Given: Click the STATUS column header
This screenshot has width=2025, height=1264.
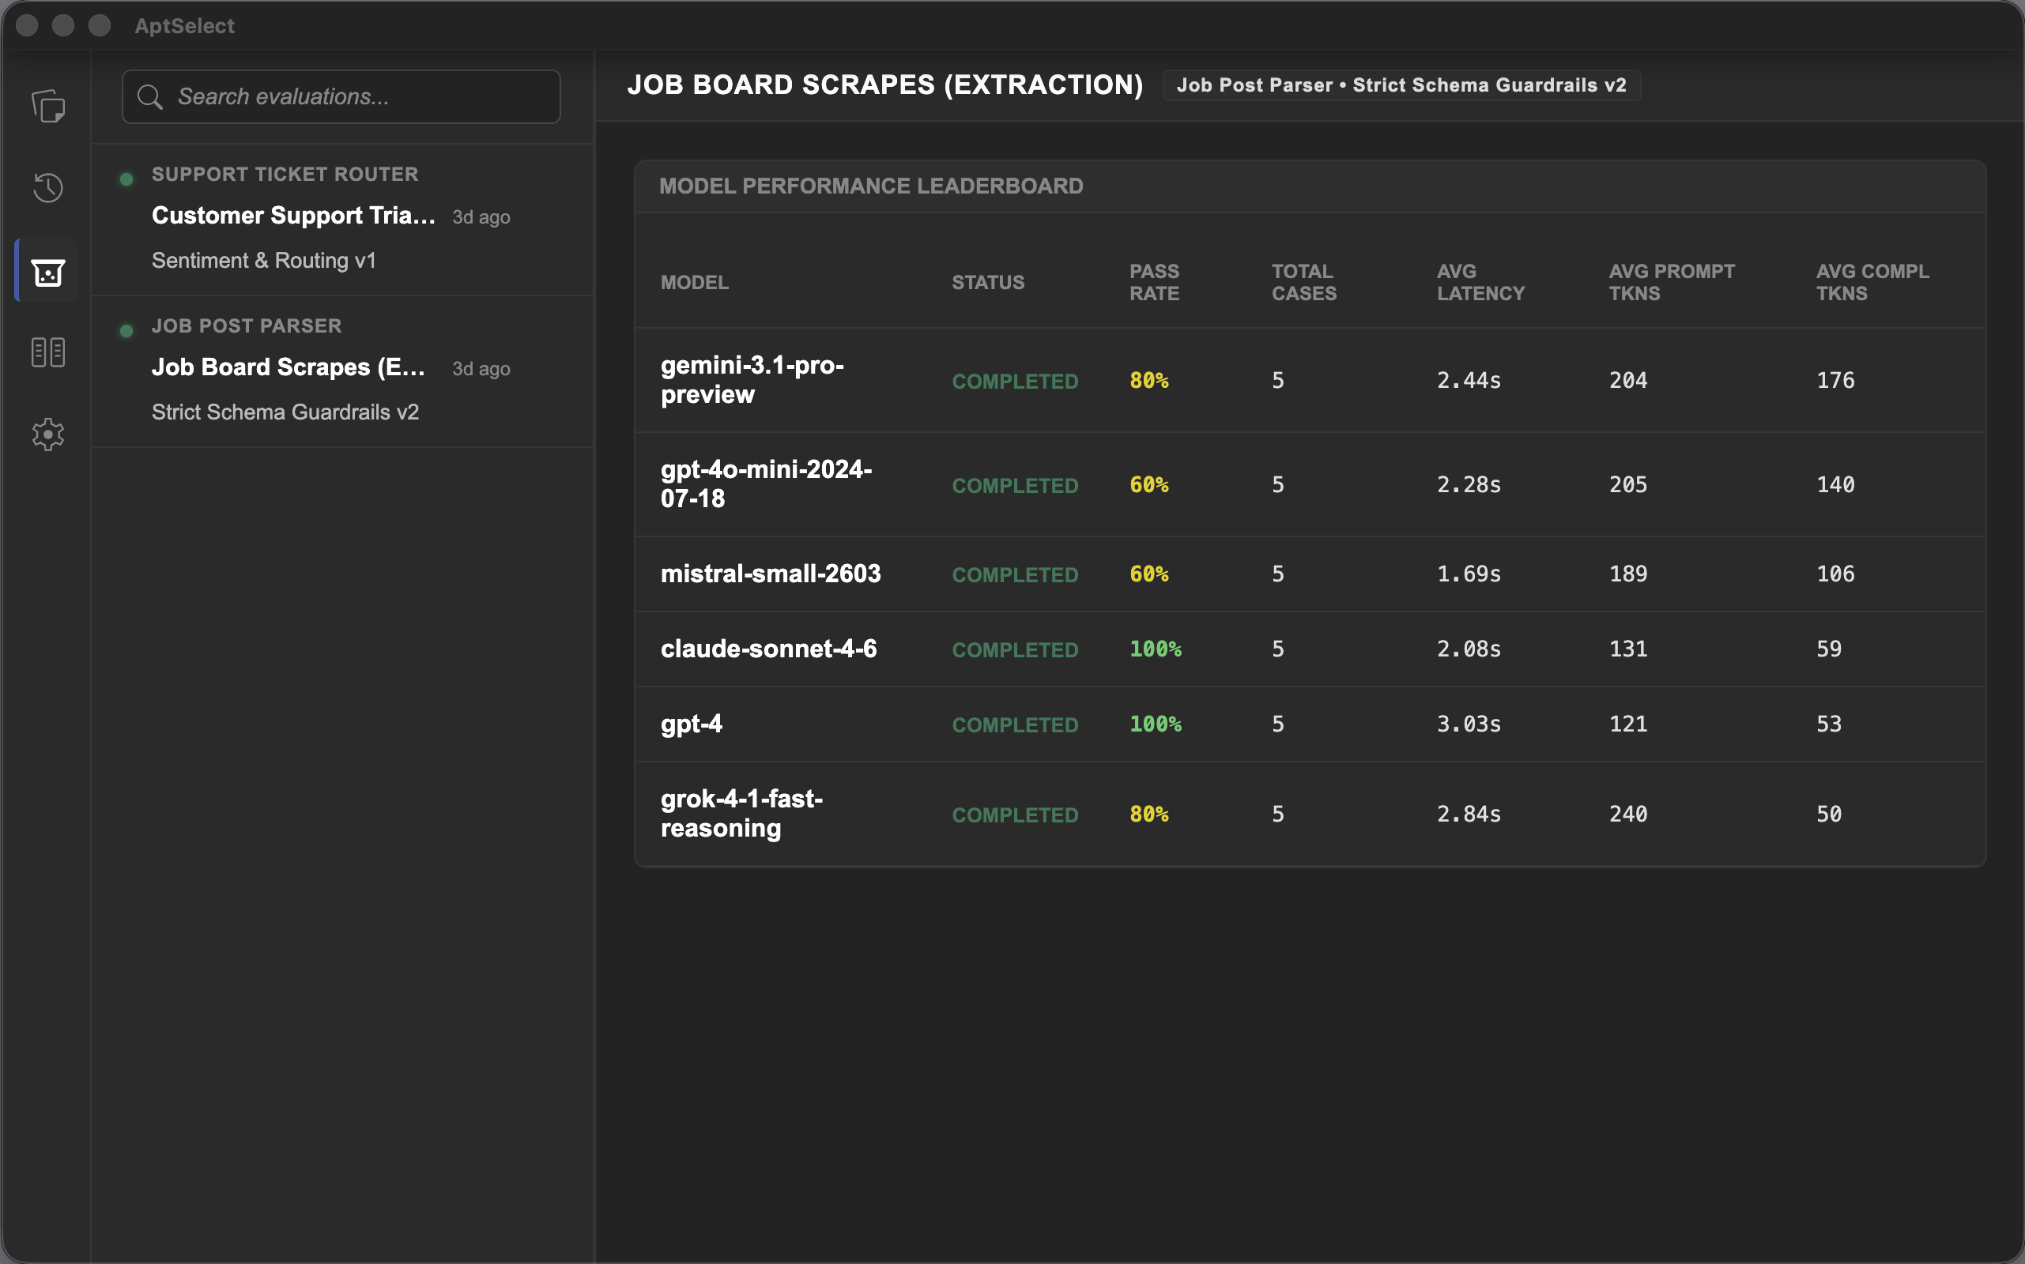Looking at the screenshot, I should 988,283.
